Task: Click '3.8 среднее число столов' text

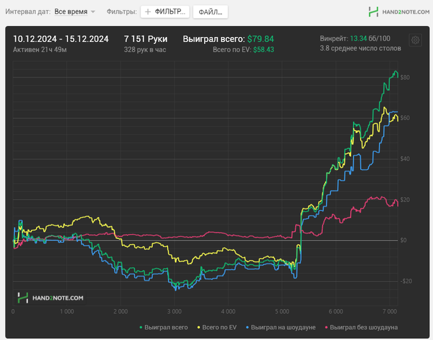Action: click(361, 48)
